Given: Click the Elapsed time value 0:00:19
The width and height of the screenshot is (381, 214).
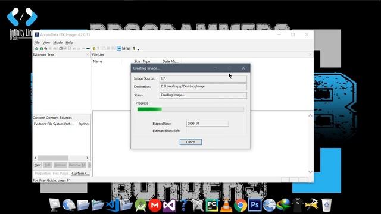Looking at the screenshot, I should [x=207, y=124].
